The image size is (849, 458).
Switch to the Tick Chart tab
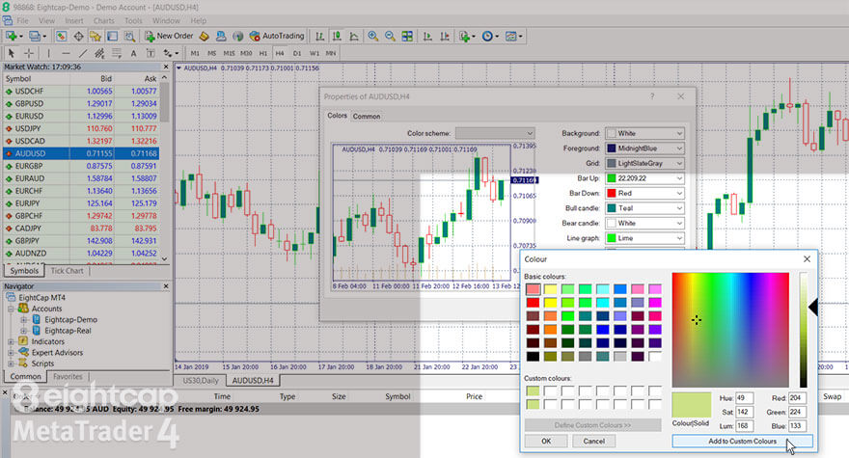coord(68,271)
